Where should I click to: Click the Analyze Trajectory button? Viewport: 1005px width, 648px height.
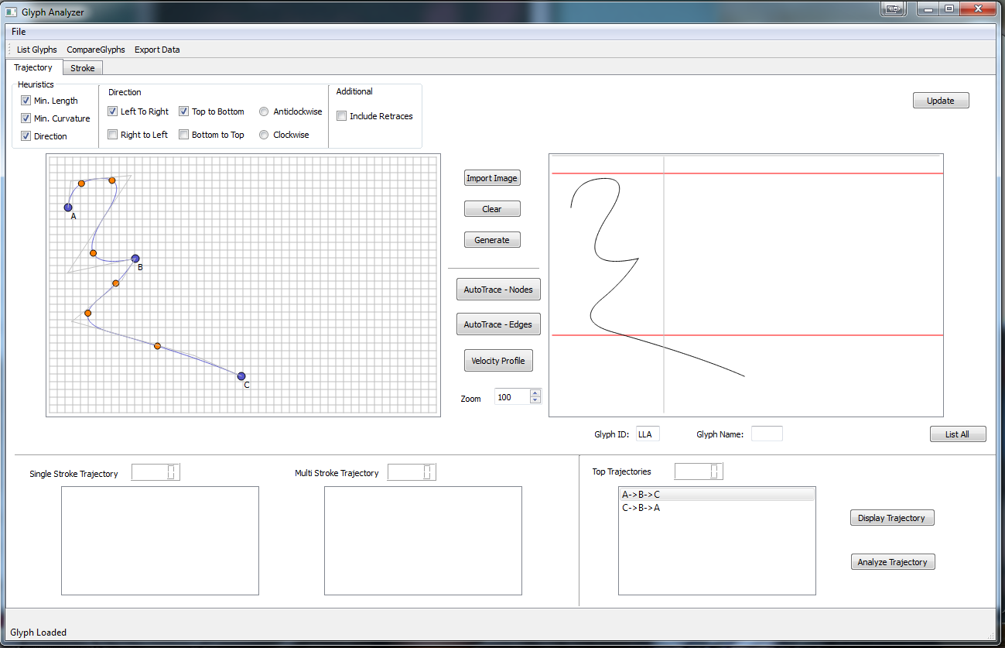892,562
